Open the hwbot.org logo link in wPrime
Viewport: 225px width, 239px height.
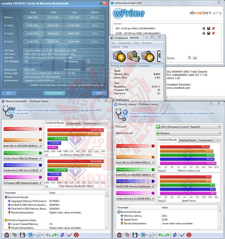pyautogui.click(x=206, y=13)
